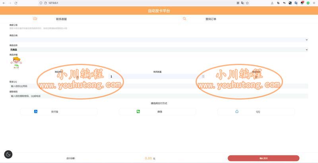This screenshot has height=163, width=318.
Task: Click the translate icon in the address bar
Action: tap(242, 3)
